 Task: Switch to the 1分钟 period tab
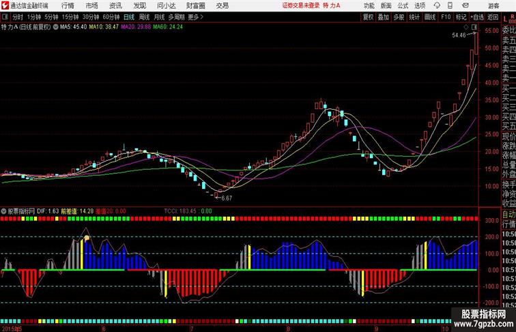[x=34, y=17]
